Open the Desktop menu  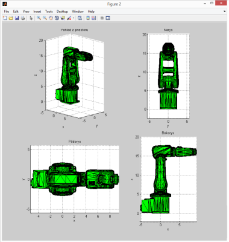62,11
